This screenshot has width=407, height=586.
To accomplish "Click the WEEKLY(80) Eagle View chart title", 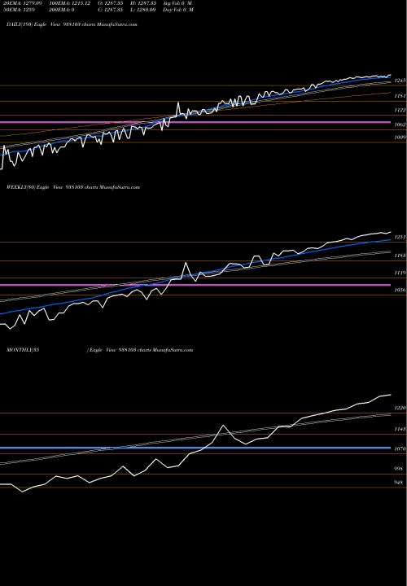I will (x=73, y=187).
